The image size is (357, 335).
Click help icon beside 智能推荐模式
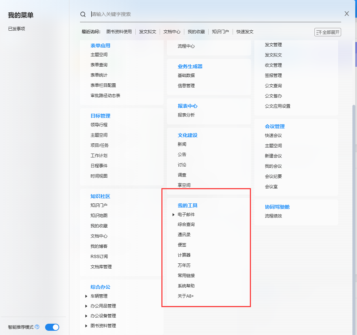pyautogui.click(x=37, y=327)
